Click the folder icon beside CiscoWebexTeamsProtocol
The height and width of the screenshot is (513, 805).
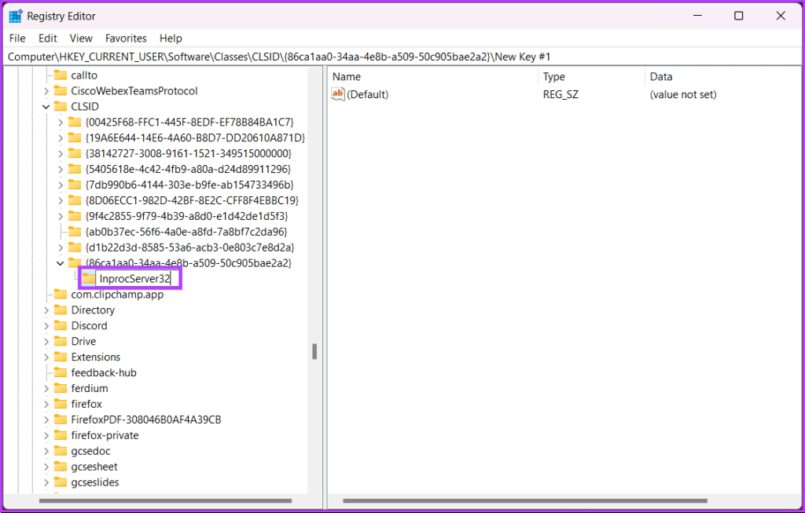61,91
